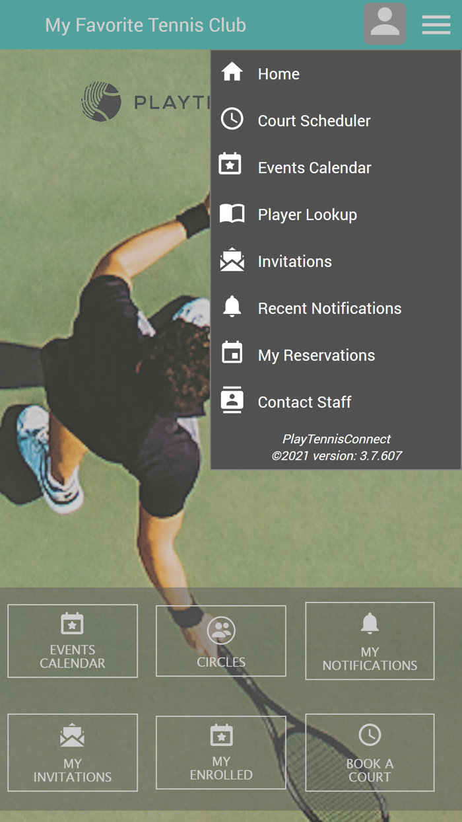This screenshot has width=462, height=822.
Task: Click the My Favorite Tennis Club title
Action: click(146, 25)
